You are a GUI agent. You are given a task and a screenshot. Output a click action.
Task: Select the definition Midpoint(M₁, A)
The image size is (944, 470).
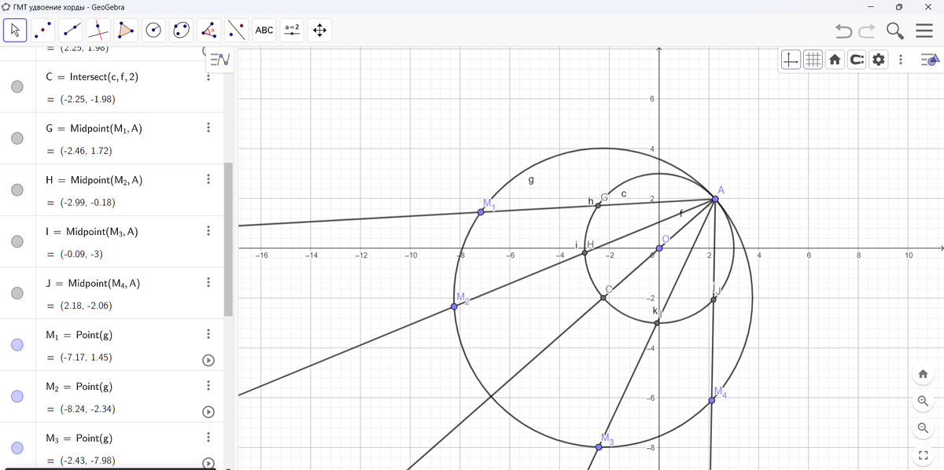point(106,129)
